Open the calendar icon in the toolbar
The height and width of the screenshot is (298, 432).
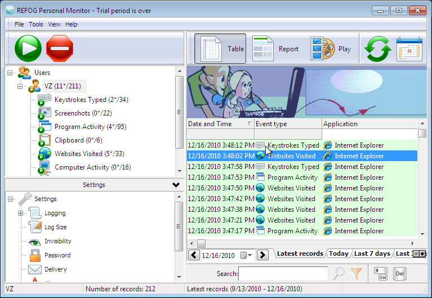(409, 49)
